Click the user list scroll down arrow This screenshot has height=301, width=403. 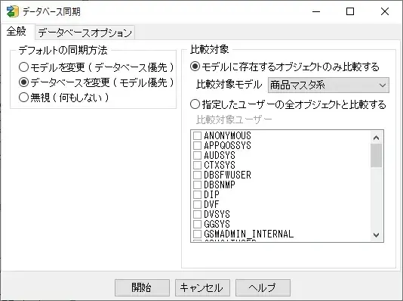377,235
